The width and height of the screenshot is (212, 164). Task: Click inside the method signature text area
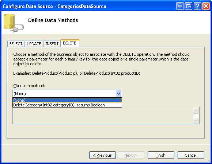click(x=103, y=116)
